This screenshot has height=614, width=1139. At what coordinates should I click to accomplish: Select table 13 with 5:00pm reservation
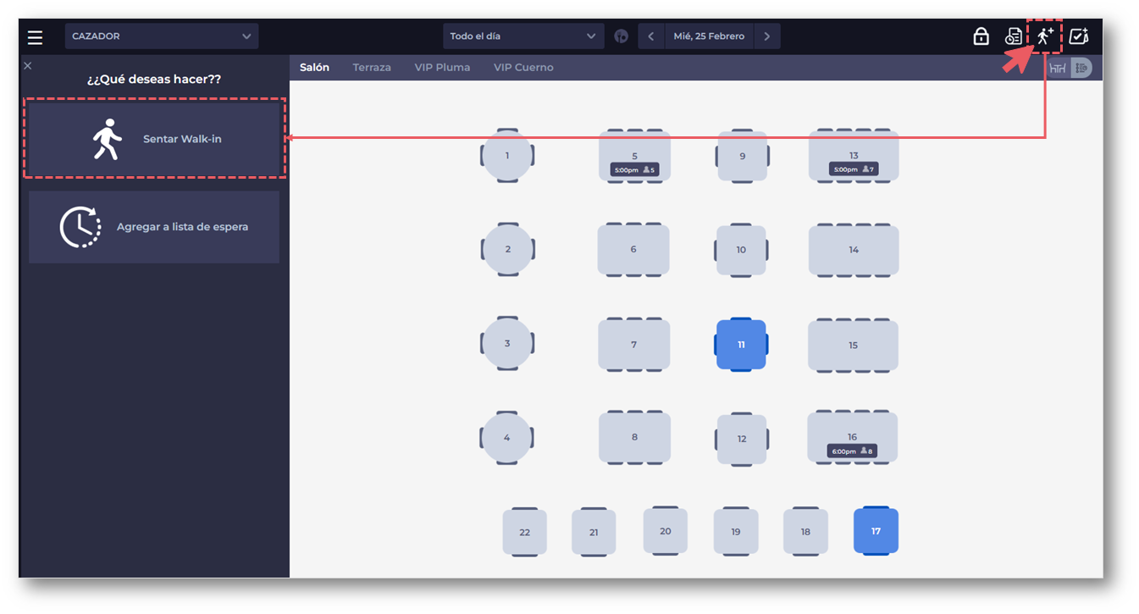coord(854,156)
